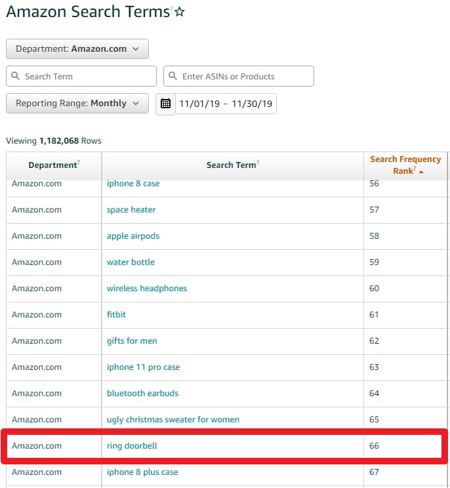This screenshot has height=488, width=450.
Task: Click rank value 58 for apple airpods
Action: (374, 236)
